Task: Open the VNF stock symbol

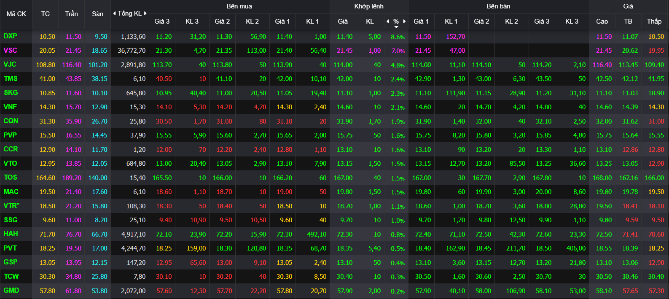Action: pyautogui.click(x=10, y=107)
